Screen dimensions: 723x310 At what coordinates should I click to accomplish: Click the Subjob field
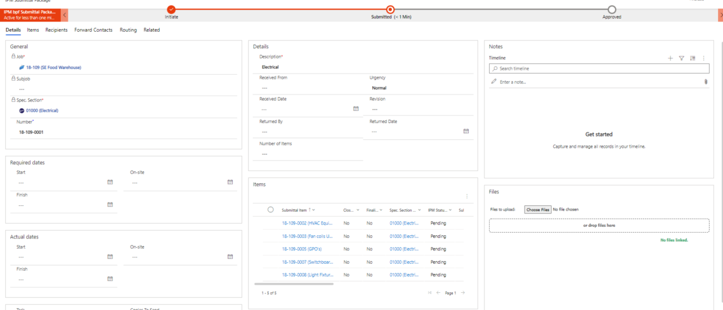tap(124, 89)
